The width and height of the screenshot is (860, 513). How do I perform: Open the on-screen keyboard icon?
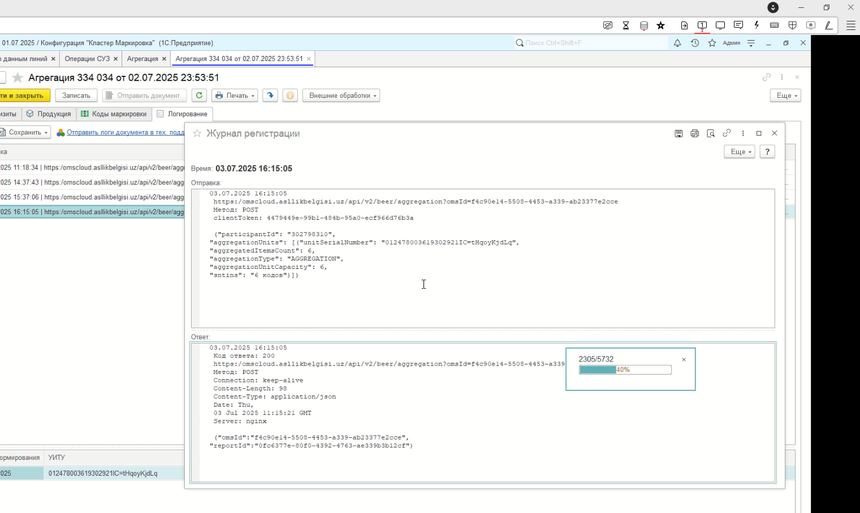point(775,25)
